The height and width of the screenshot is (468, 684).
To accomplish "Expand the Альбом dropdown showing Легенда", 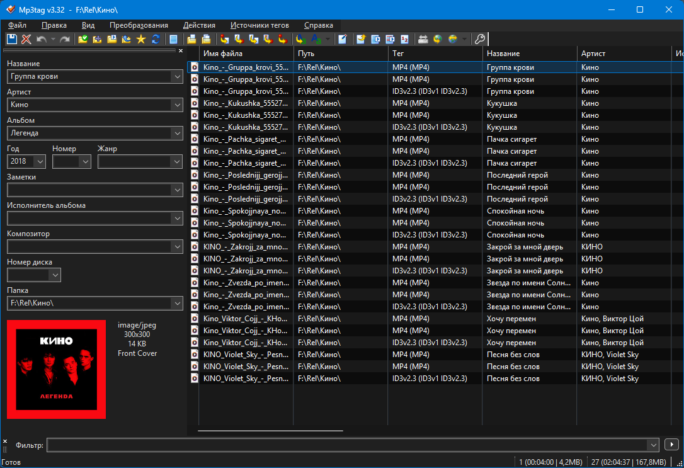I will pyautogui.click(x=176, y=134).
